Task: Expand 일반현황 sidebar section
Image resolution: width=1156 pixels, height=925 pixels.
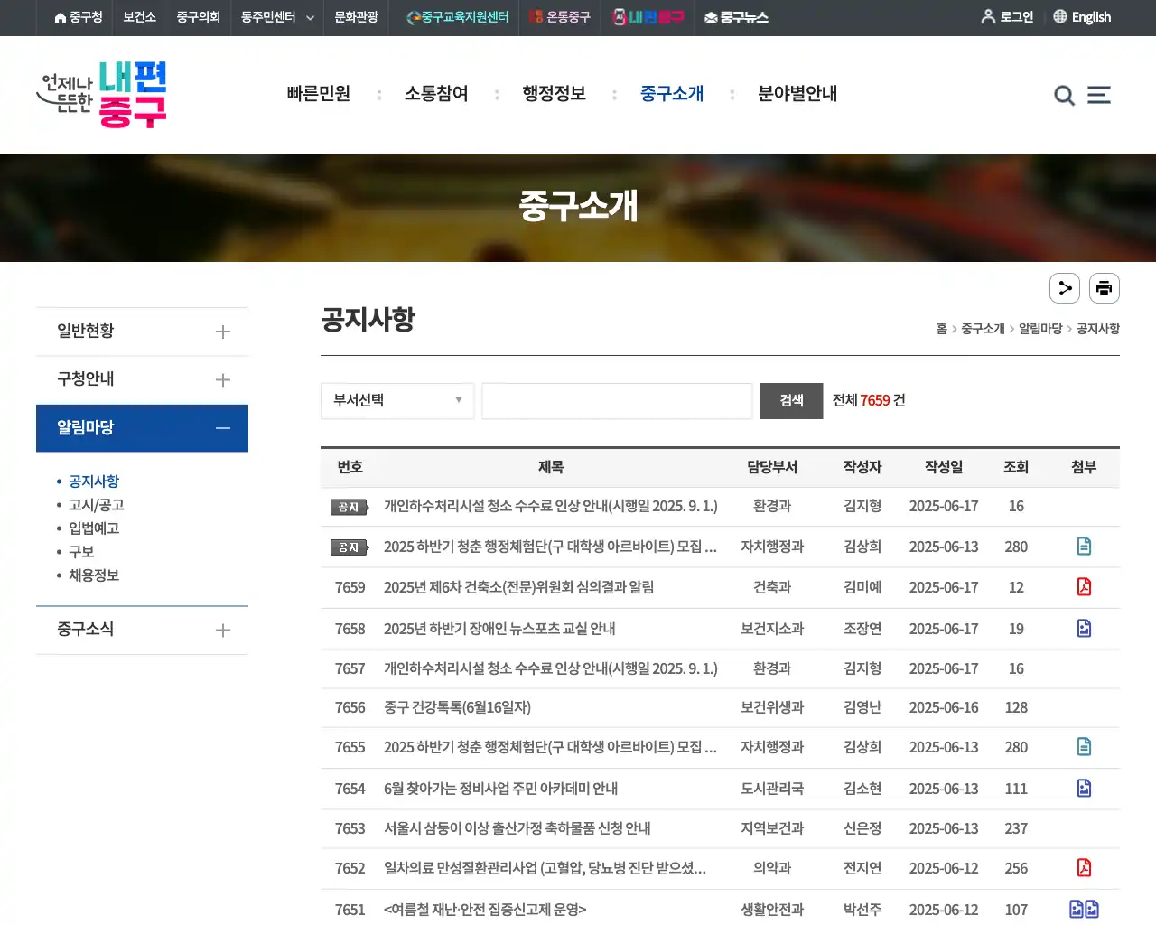Action: (x=142, y=332)
